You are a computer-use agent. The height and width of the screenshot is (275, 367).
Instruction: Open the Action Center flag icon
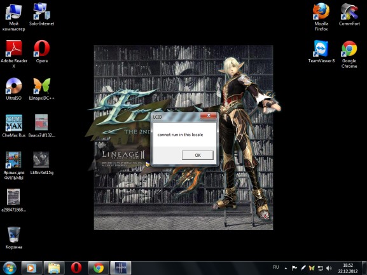[x=294, y=268]
